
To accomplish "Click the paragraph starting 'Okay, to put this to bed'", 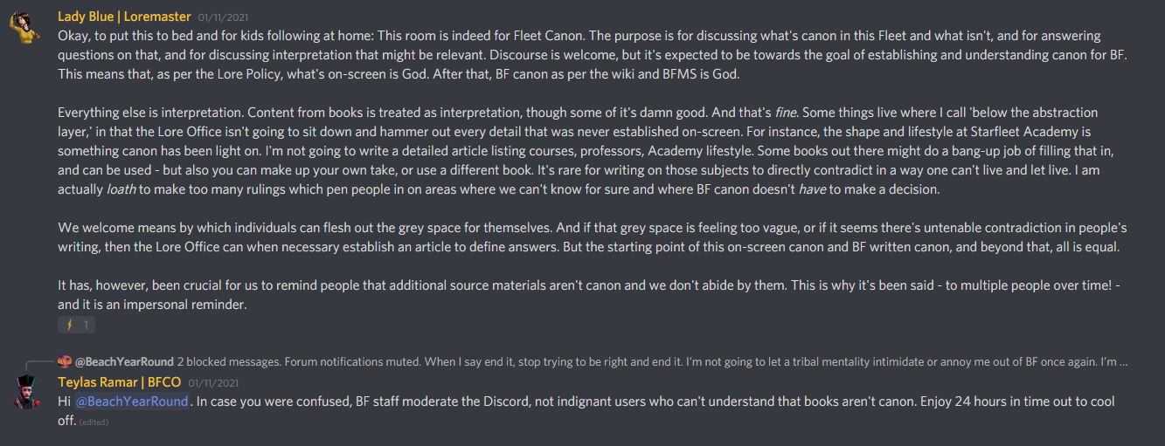I will 592,55.
